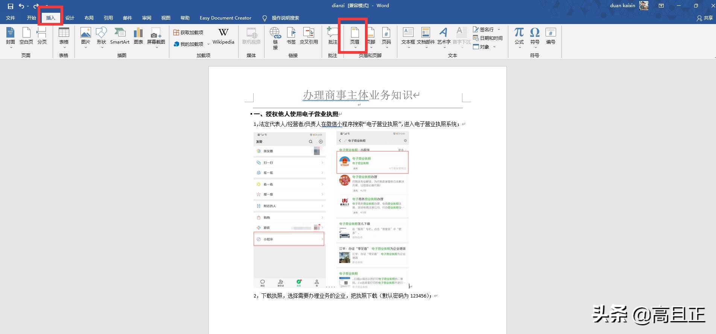Viewport: 716px width, 334px height.
Task: Insert an equation with 公式 icon
Action: 519,36
